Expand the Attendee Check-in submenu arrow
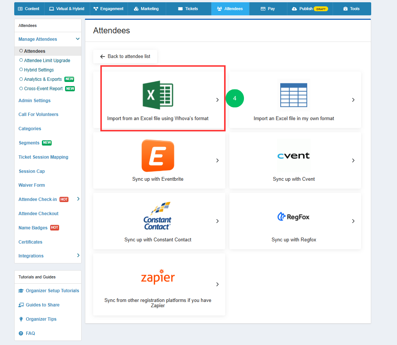This screenshot has width=397, height=345. 78,199
